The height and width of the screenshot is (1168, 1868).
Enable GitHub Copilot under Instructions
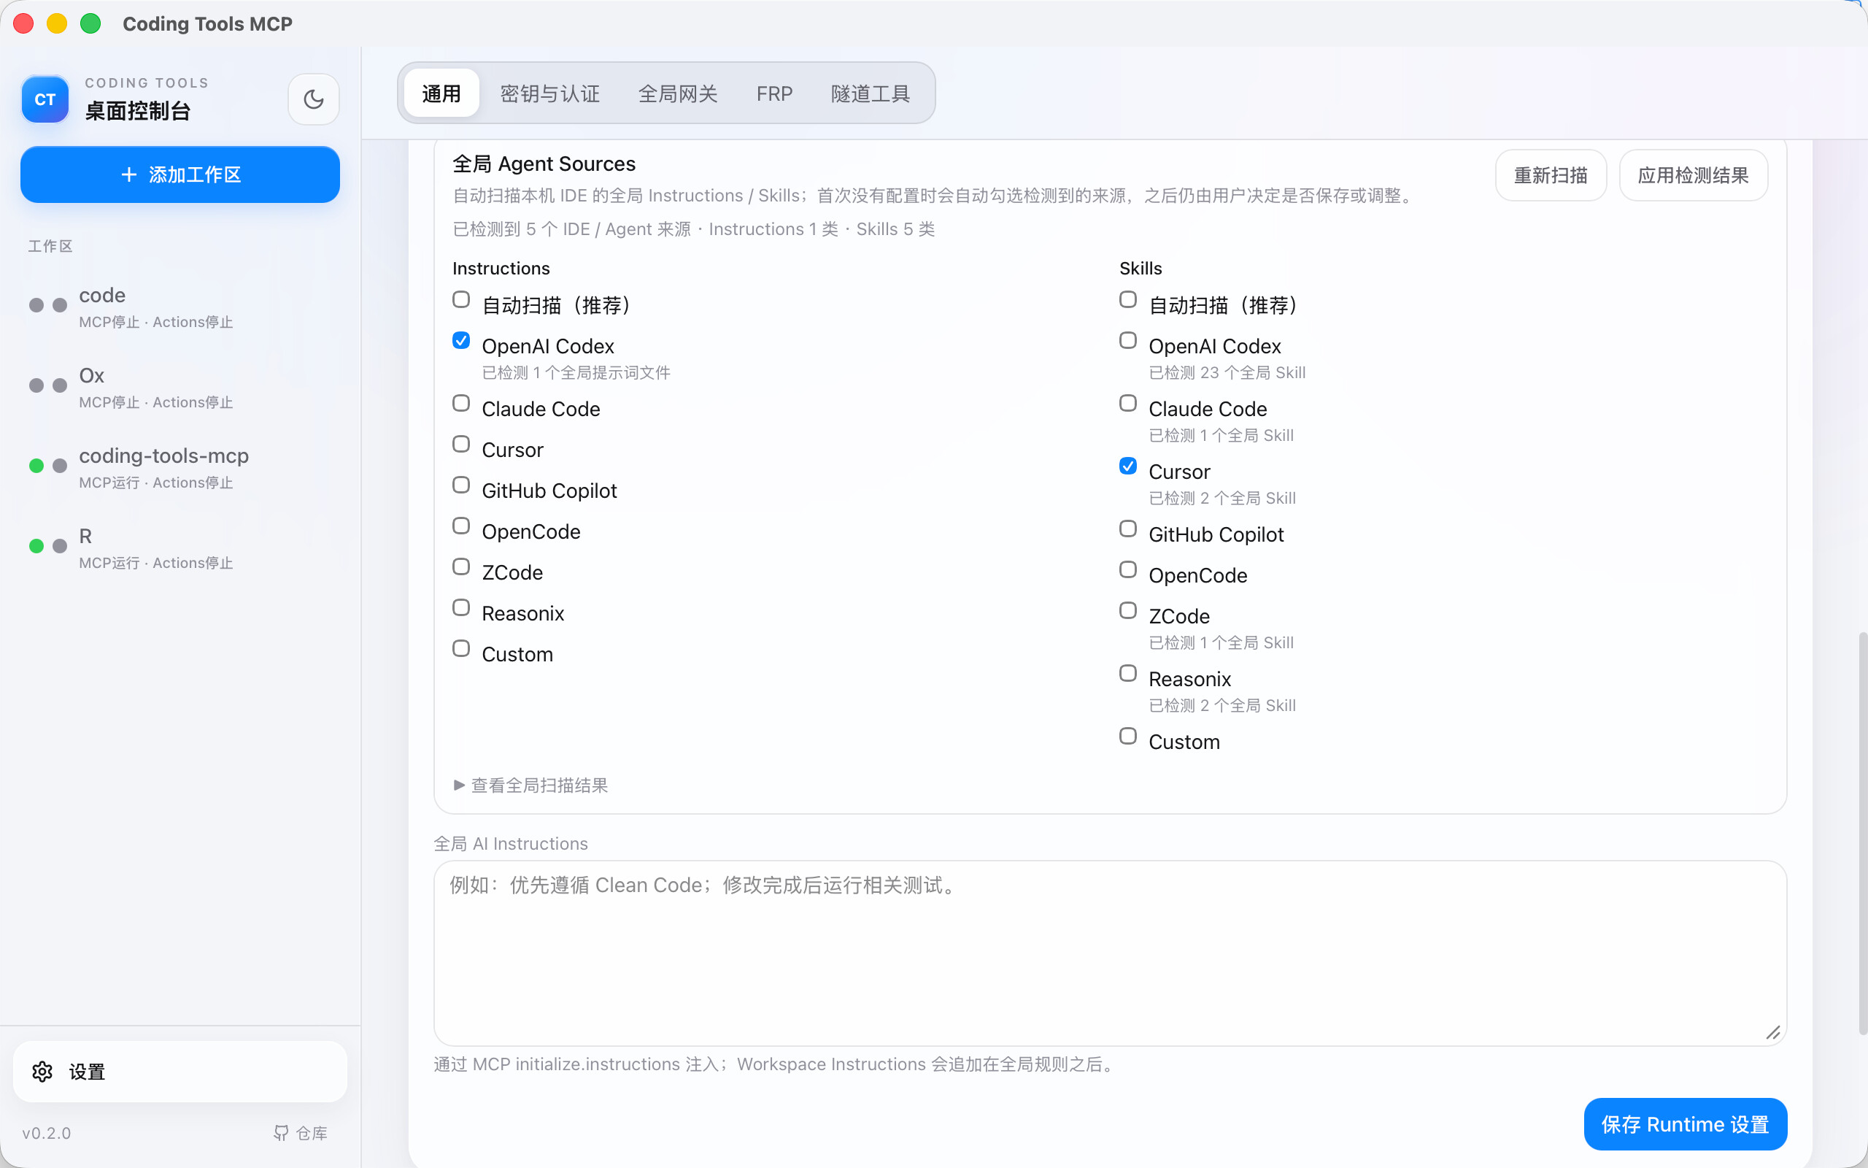461,485
